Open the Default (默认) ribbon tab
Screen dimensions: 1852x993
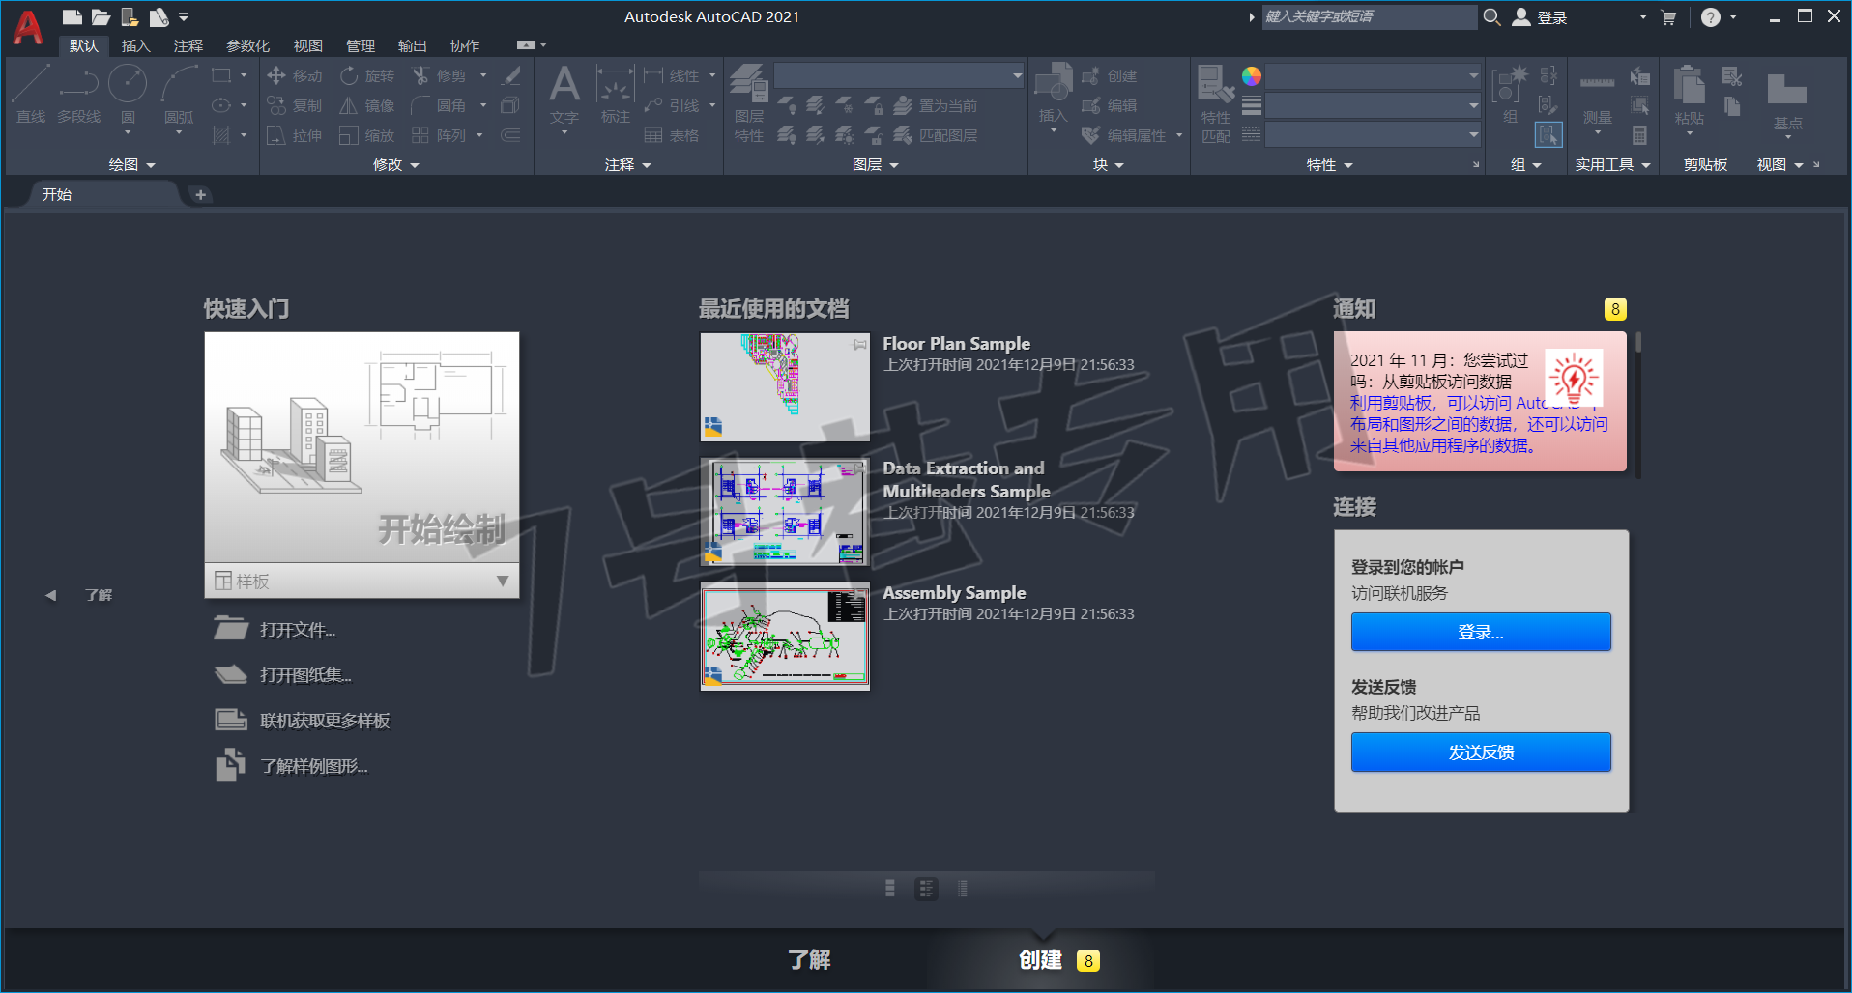pos(84,45)
